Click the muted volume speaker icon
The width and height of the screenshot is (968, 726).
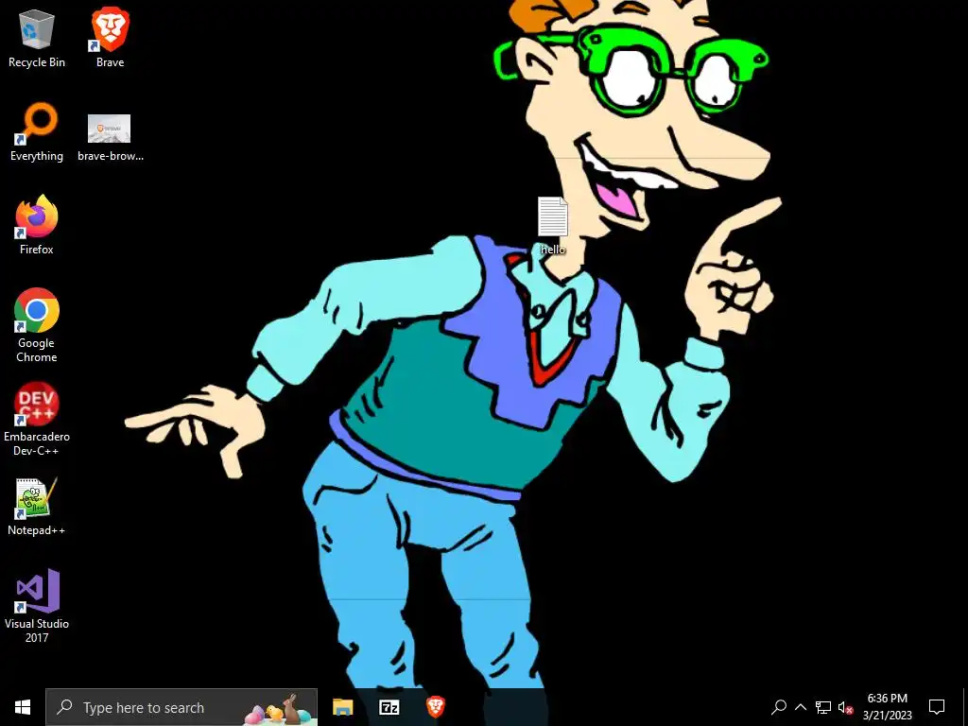(x=846, y=707)
